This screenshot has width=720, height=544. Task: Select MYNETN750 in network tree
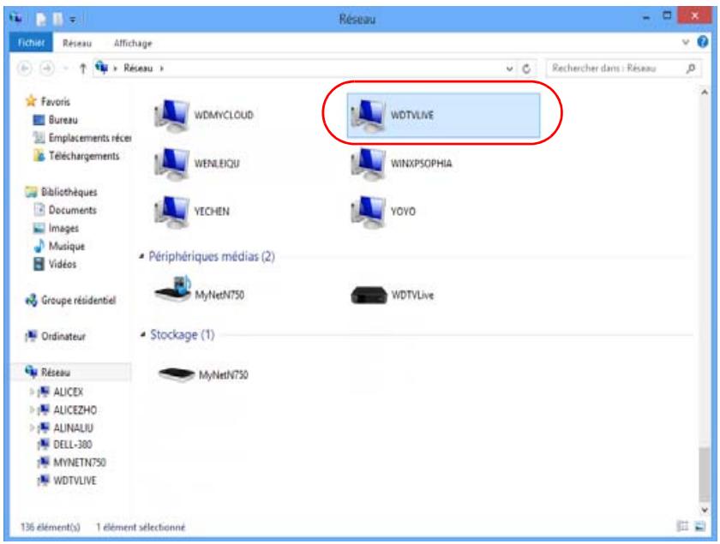click(x=80, y=463)
